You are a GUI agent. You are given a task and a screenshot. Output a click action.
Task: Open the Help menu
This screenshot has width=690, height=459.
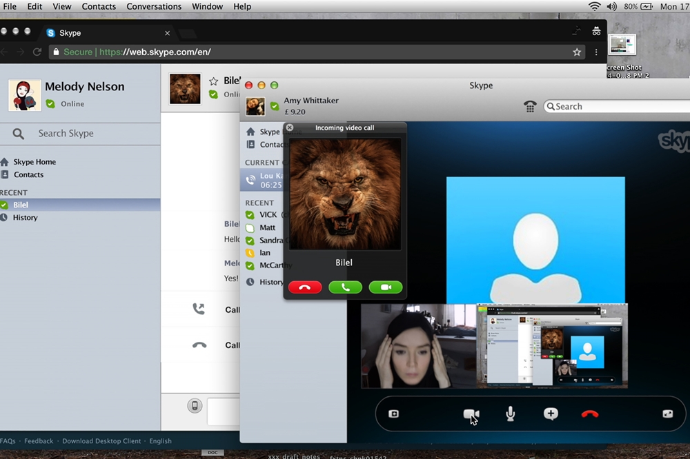[242, 7]
